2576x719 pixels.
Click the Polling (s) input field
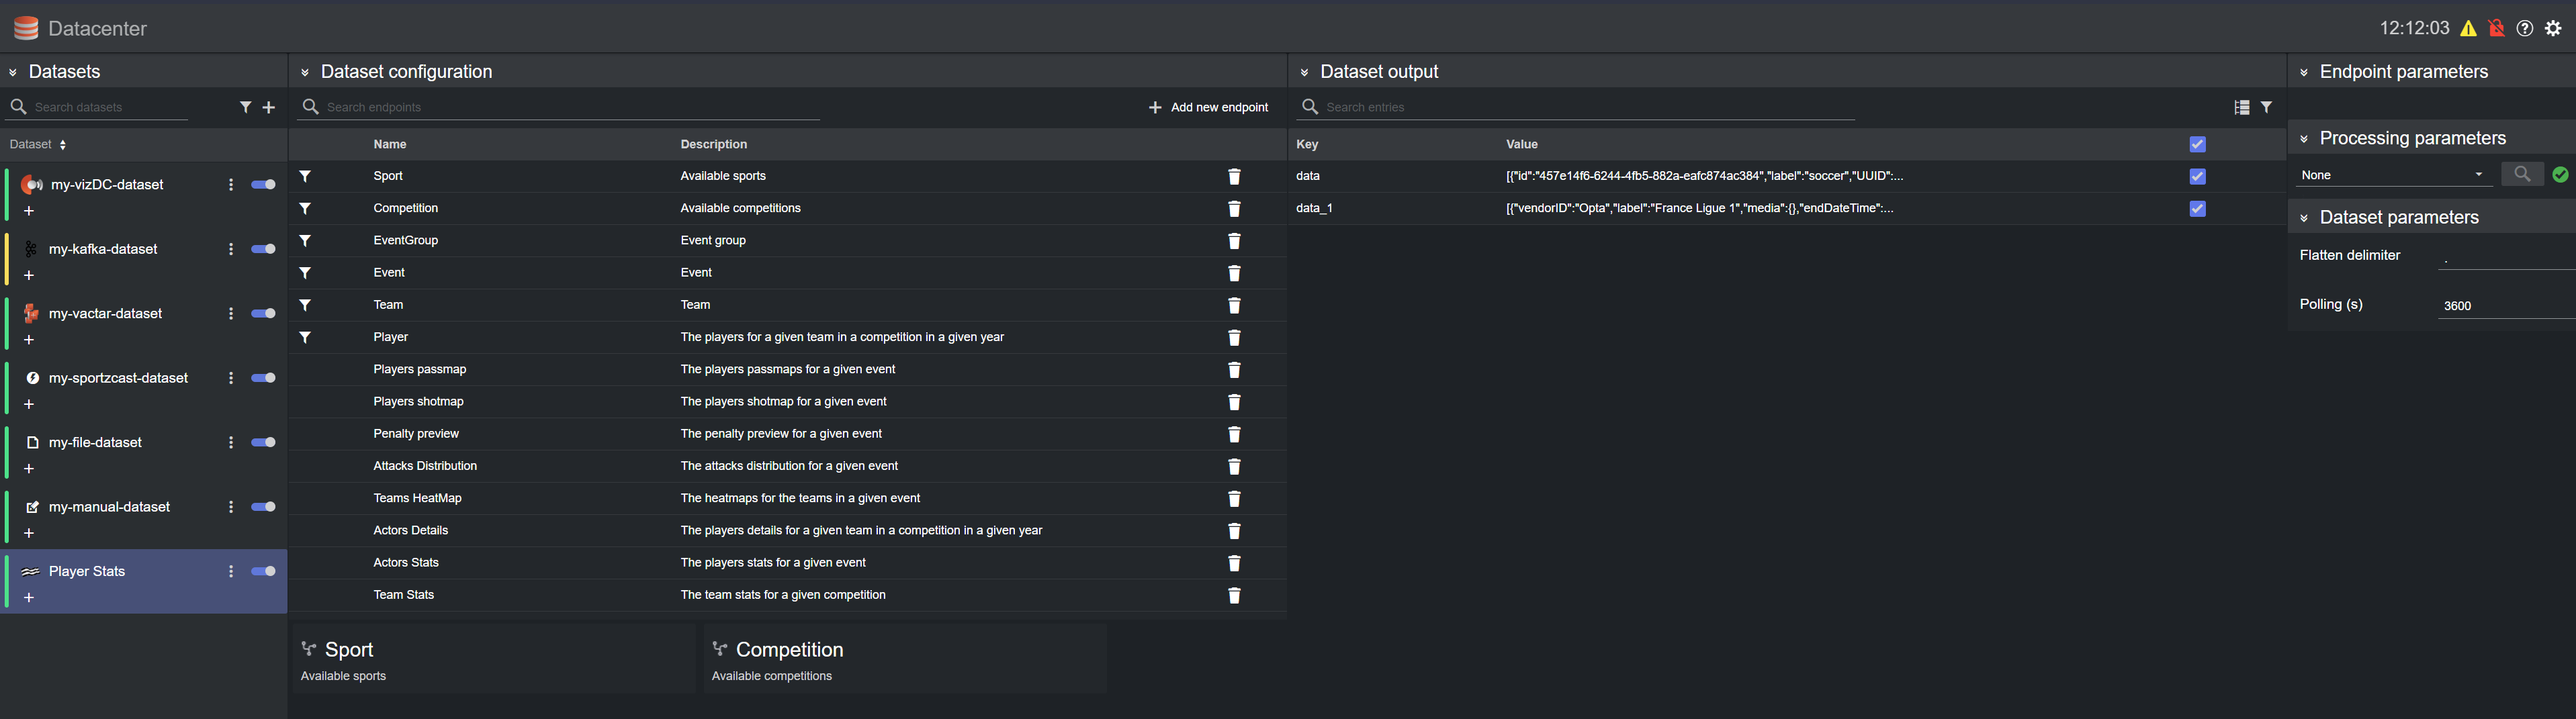[2505, 306]
